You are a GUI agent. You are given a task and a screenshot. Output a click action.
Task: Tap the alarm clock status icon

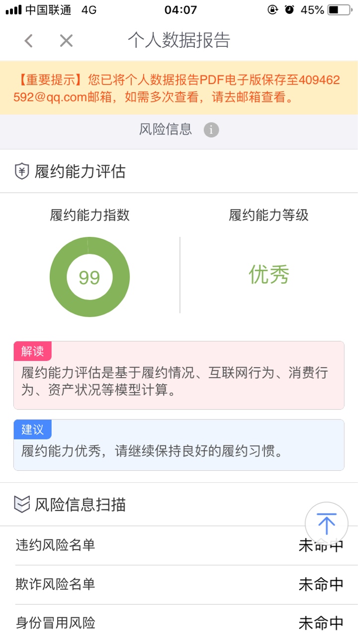289,9
